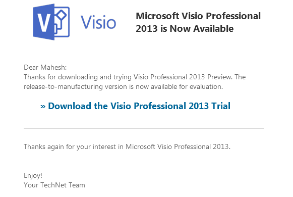
Task: Click headline text 2013 is Now Available
Action: [185, 29]
